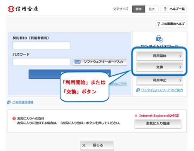
Task: Click question mark icon in ヘルプ一覧
Action: coord(165,9)
